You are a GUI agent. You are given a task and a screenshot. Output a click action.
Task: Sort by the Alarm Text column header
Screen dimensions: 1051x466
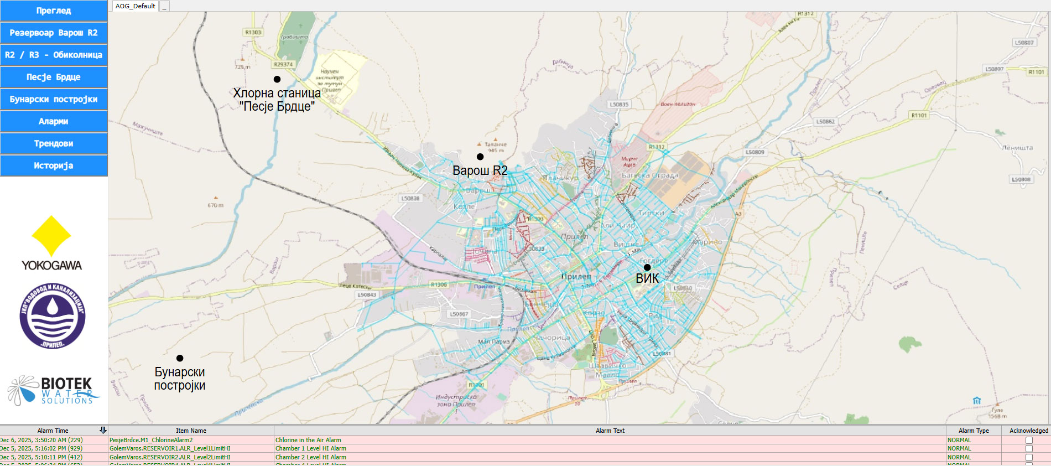point(610,431)
